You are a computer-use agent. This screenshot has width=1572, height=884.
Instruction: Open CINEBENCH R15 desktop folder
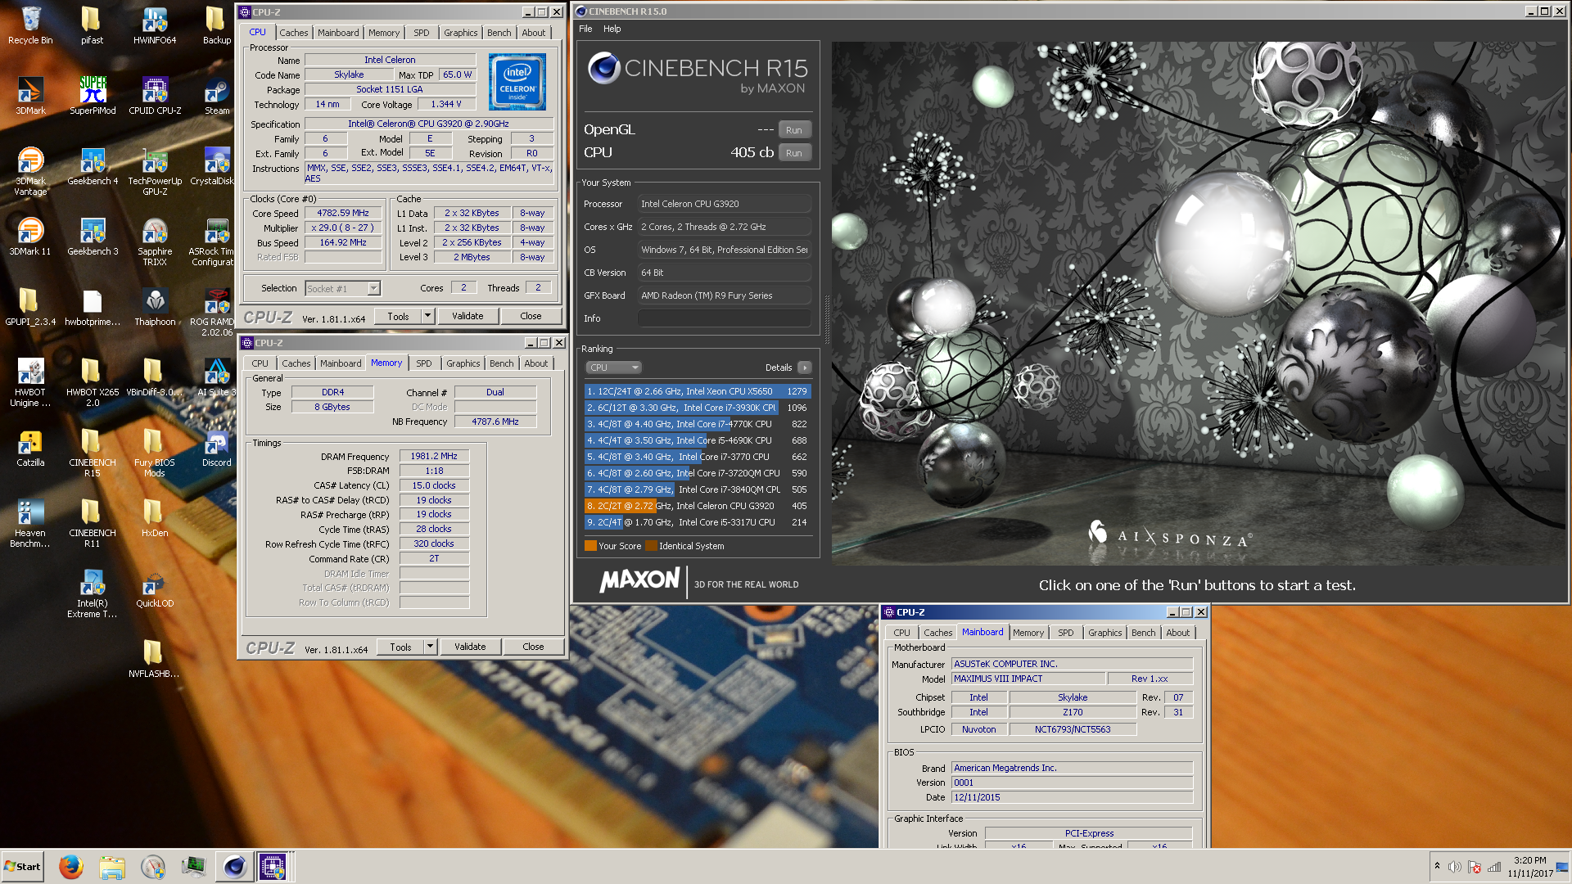pos(93,453)
